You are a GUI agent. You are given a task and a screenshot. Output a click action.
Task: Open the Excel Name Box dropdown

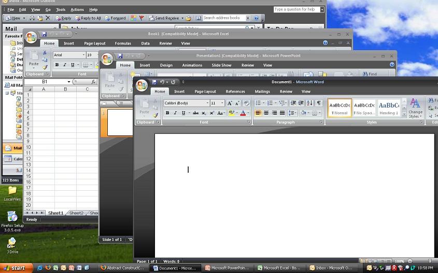tap(69, 82)
